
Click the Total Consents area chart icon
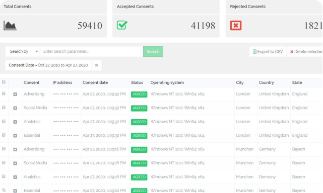10,26
